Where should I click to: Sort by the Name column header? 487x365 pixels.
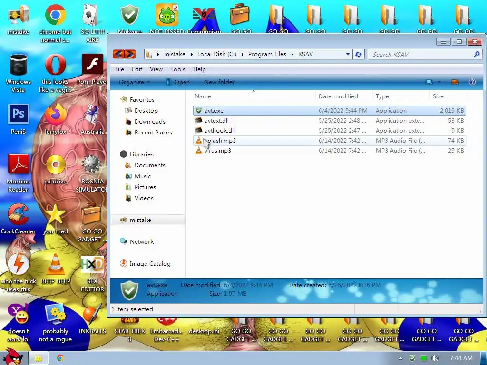tap(254, 96)
